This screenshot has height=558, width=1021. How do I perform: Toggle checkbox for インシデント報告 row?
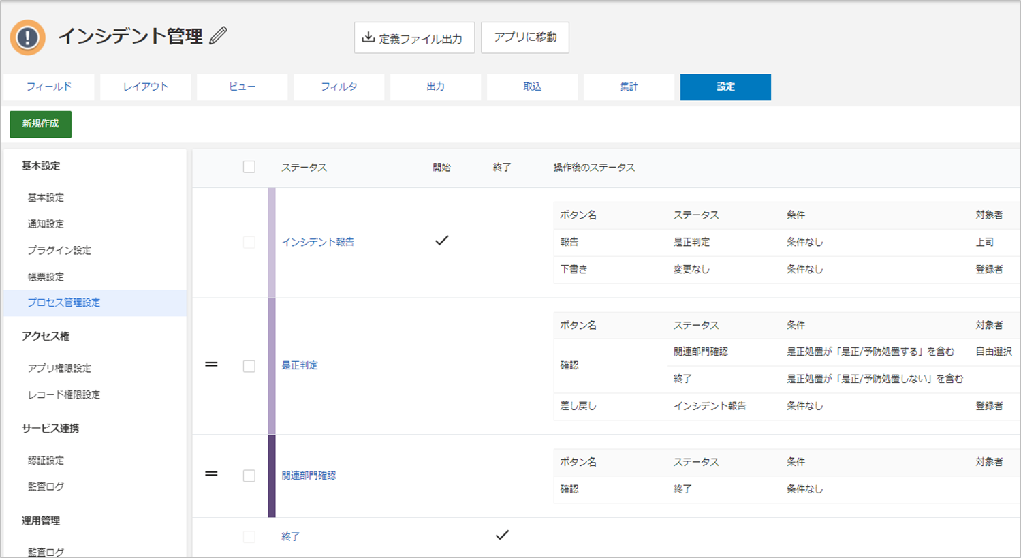click(x=249, y=242)
